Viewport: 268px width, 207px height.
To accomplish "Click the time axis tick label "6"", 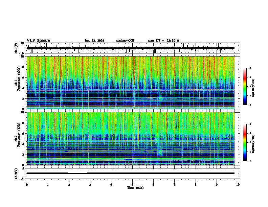I will tap(154, 185).
